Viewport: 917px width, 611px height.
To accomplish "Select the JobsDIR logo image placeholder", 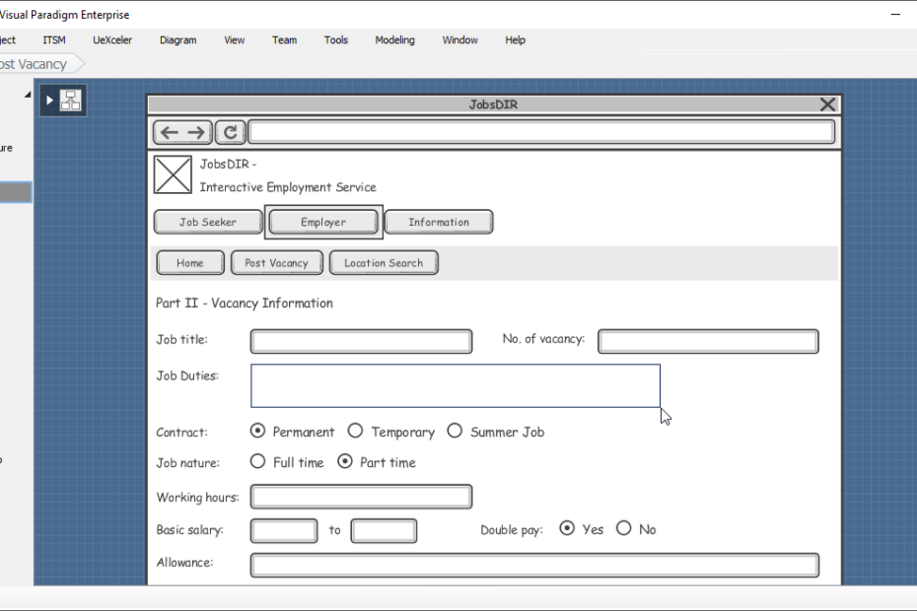I will tap(173, 174).
